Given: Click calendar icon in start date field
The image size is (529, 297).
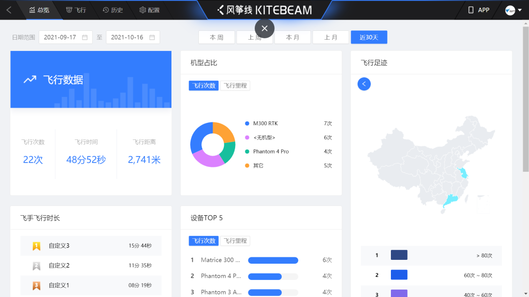Looking at the screenshot, I should click(85, 38).
